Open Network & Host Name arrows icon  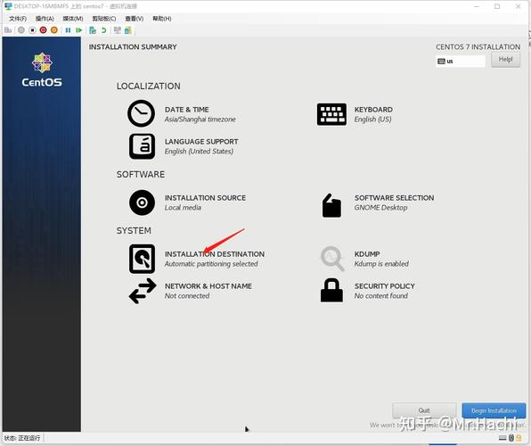(x=143, y=291)
